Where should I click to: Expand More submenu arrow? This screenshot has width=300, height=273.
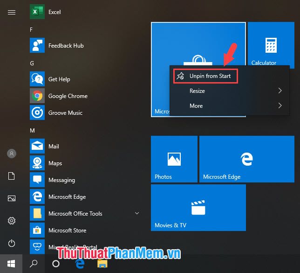(280, 105)
